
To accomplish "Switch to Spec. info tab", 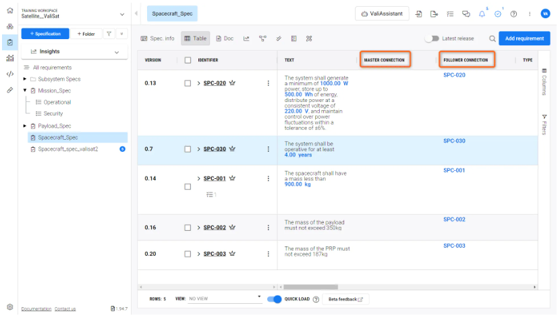I will 157,38.
